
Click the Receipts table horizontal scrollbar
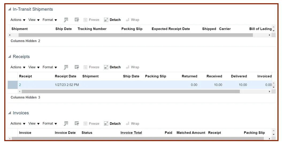point(131,91)
